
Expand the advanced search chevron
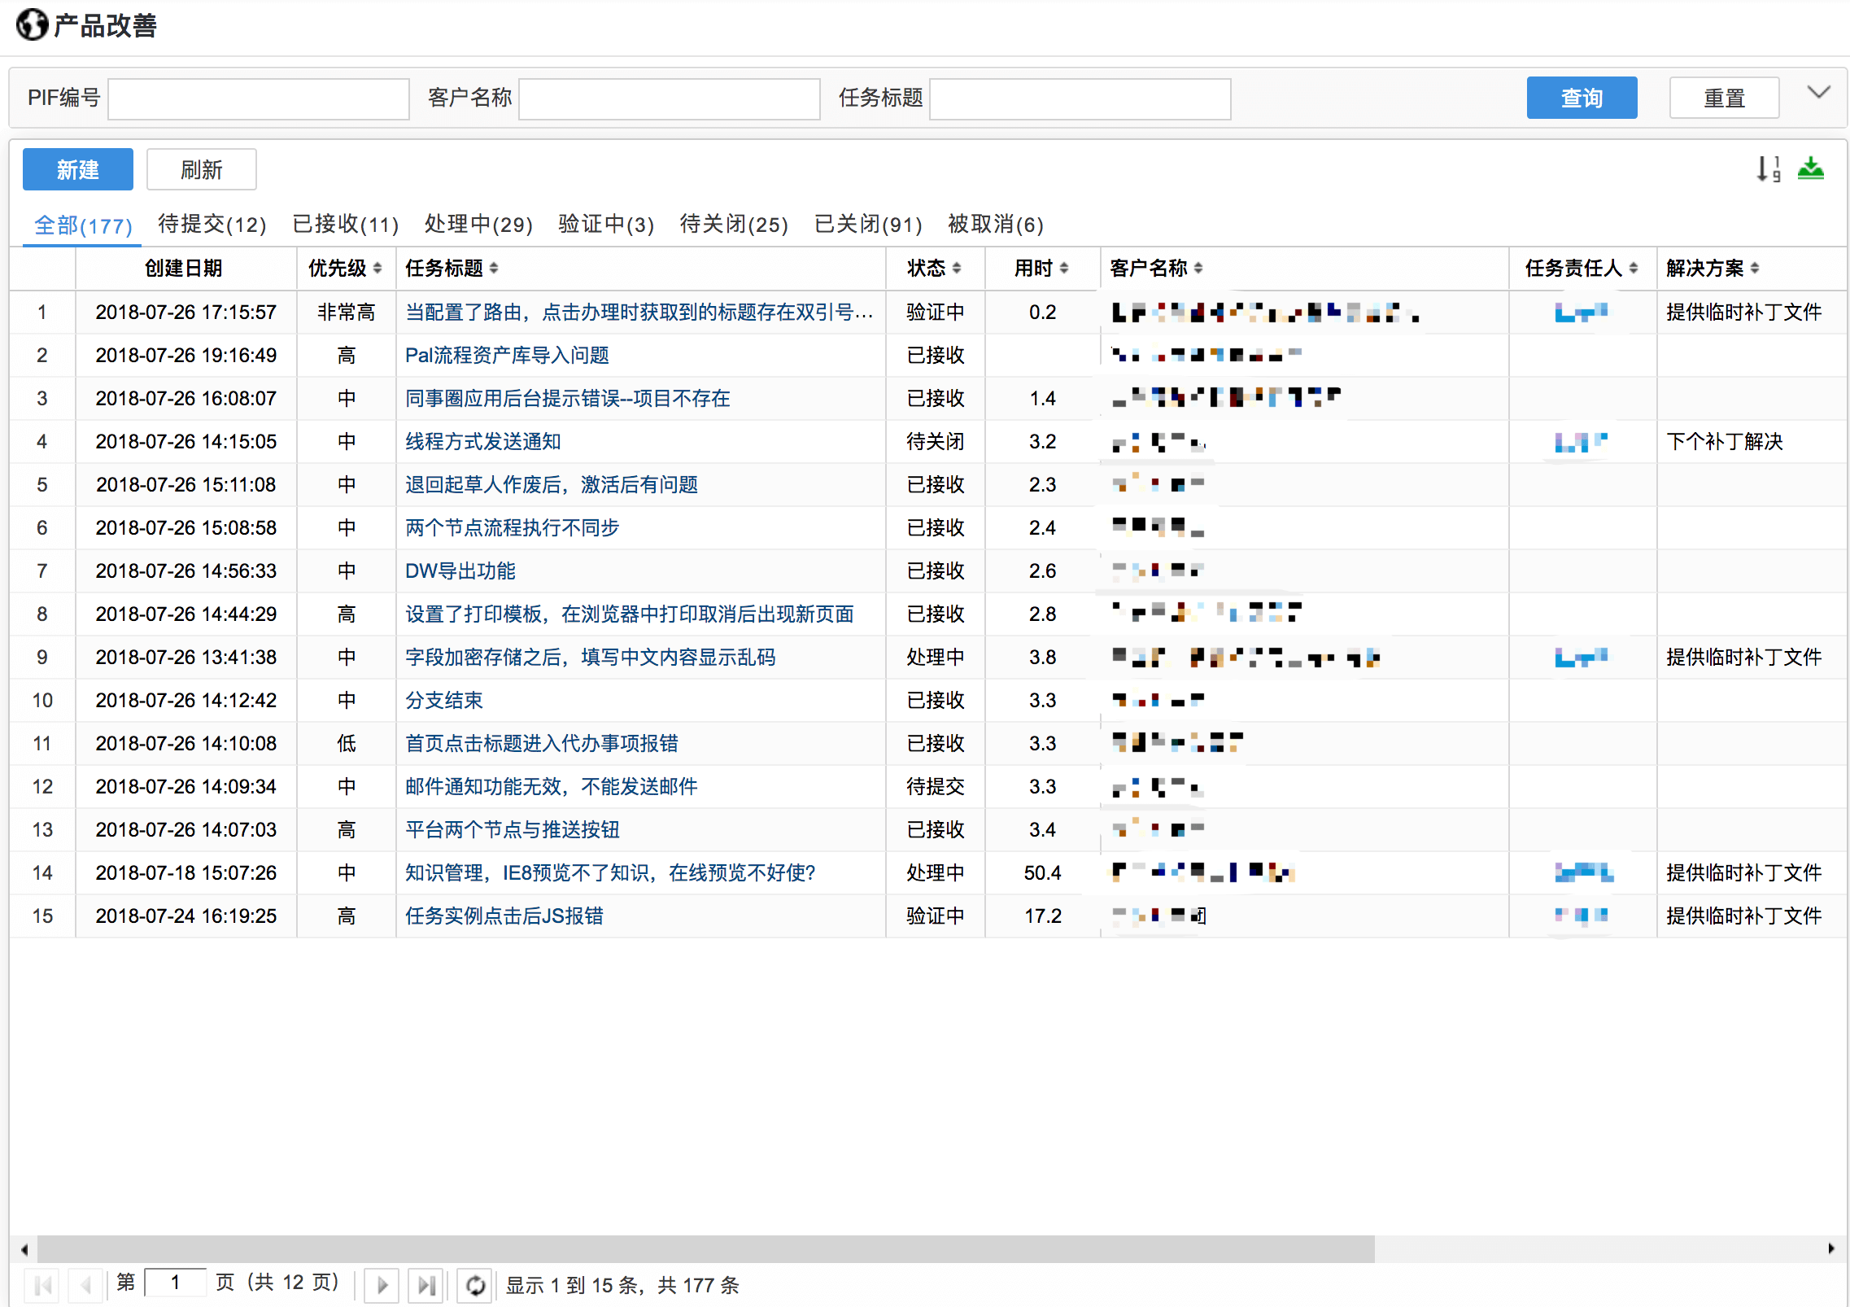pyautogui.click(x=1819, y=93)
